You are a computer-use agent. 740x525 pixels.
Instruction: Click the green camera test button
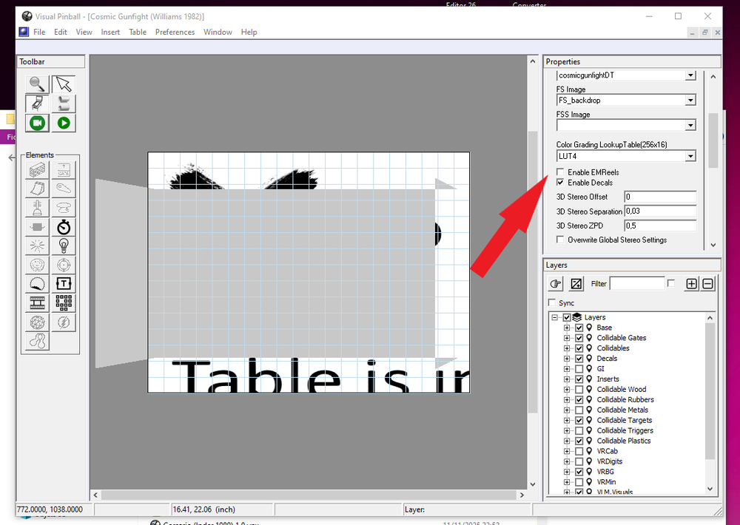pos(37,123)
